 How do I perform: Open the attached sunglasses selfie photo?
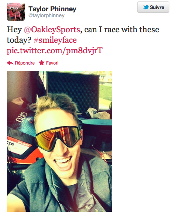click(x=59, y=141)
